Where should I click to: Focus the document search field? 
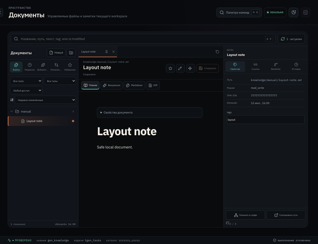(x=143, y=39)
